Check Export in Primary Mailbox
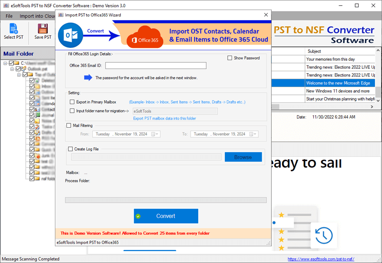 tap(72, 102)
